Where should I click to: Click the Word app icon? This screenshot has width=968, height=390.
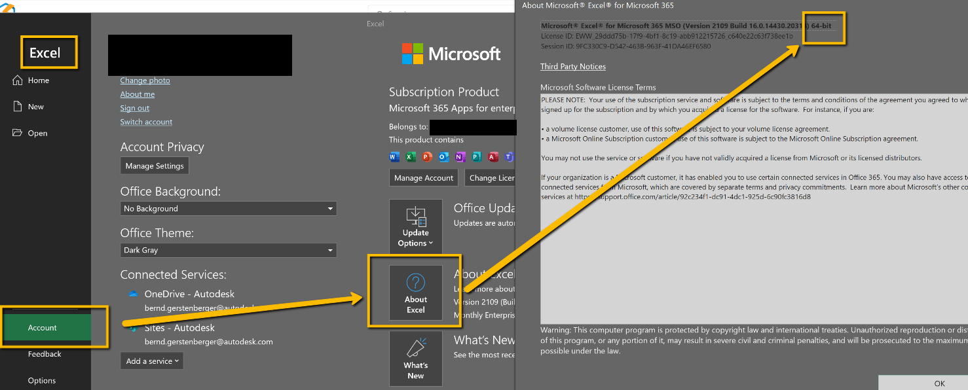click(x=394, y=157)
